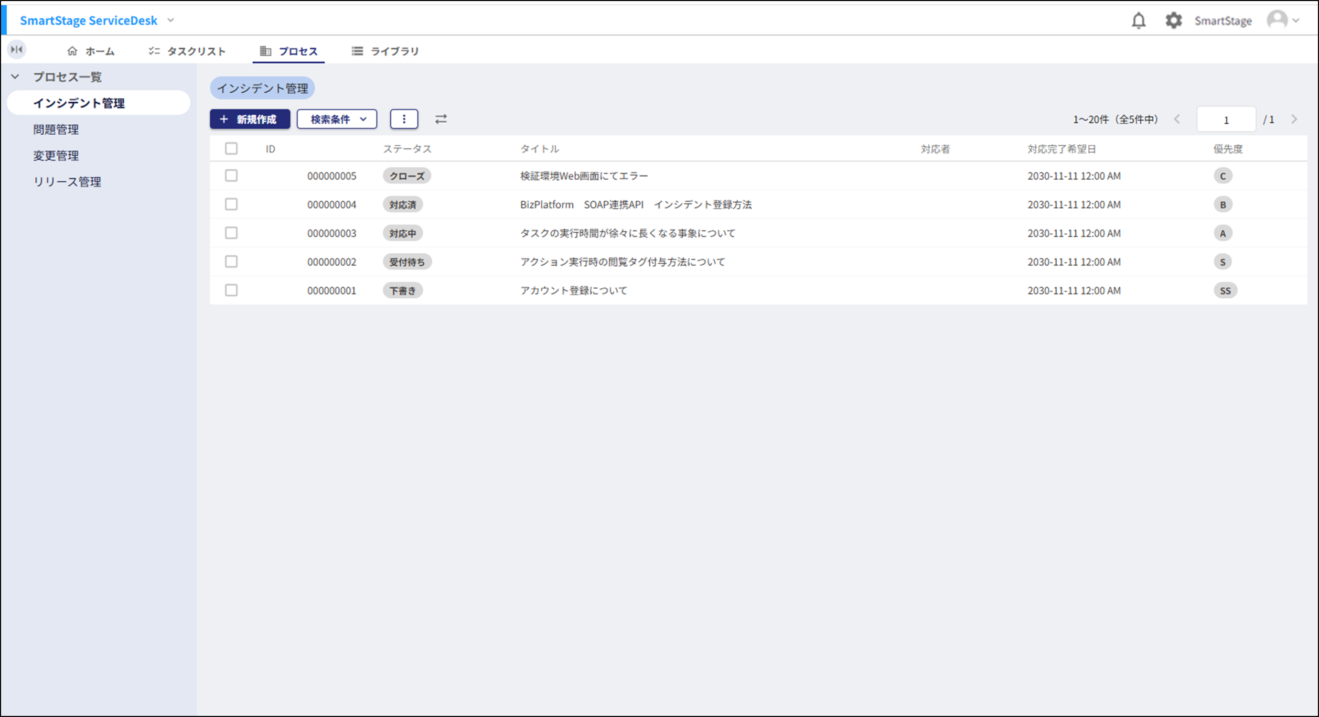Open settings via gear icon

tap(1173, 21)
